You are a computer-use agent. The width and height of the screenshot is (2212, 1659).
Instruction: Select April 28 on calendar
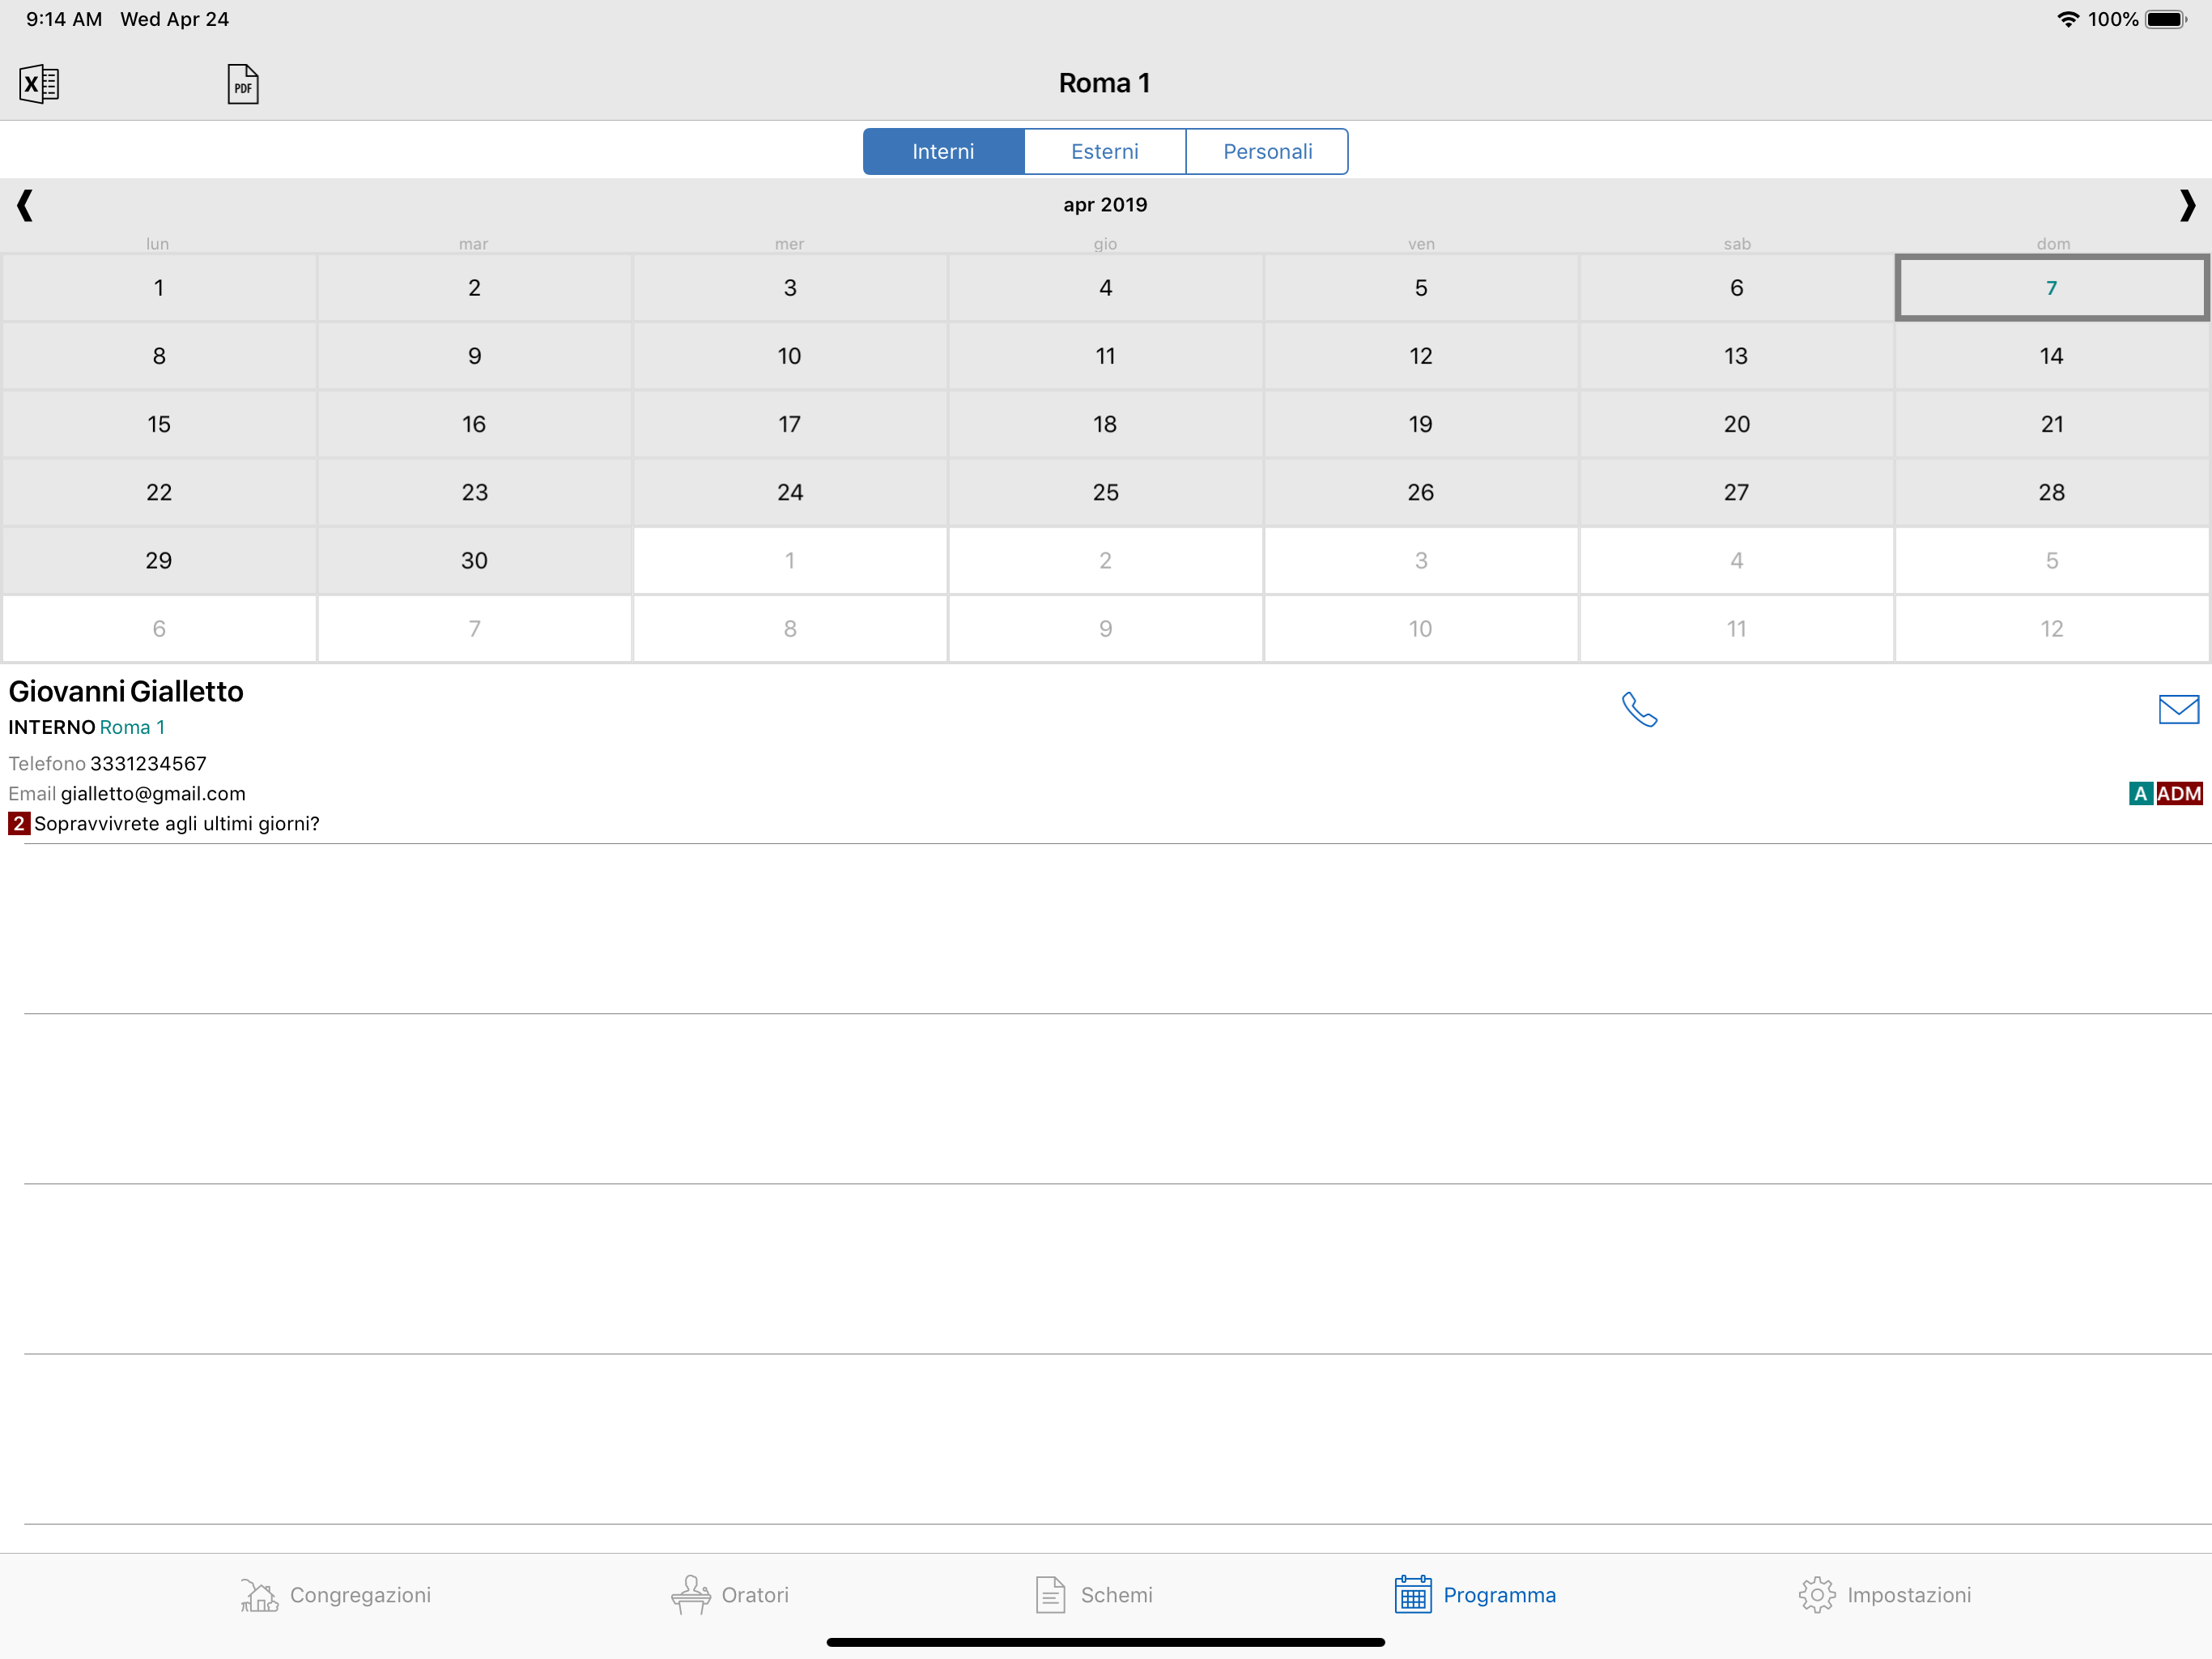coord(2052,493)
